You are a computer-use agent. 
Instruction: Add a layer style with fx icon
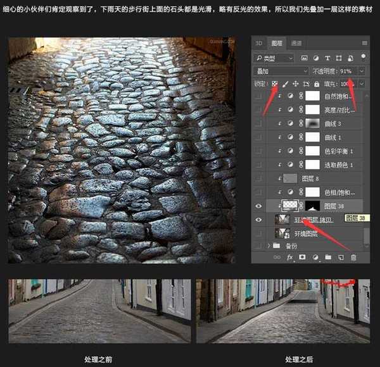tap(290, 258)
